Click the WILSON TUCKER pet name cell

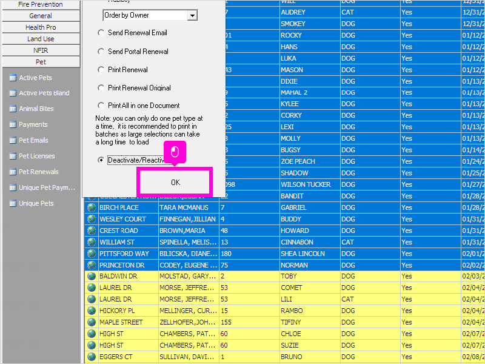pyautogui.click(x=310, y=184)
